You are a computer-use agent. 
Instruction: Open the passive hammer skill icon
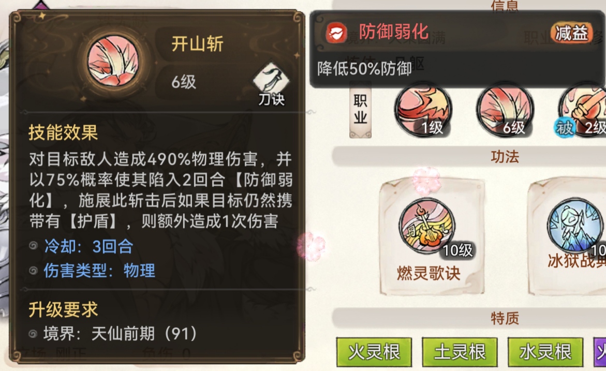[583, 111]
